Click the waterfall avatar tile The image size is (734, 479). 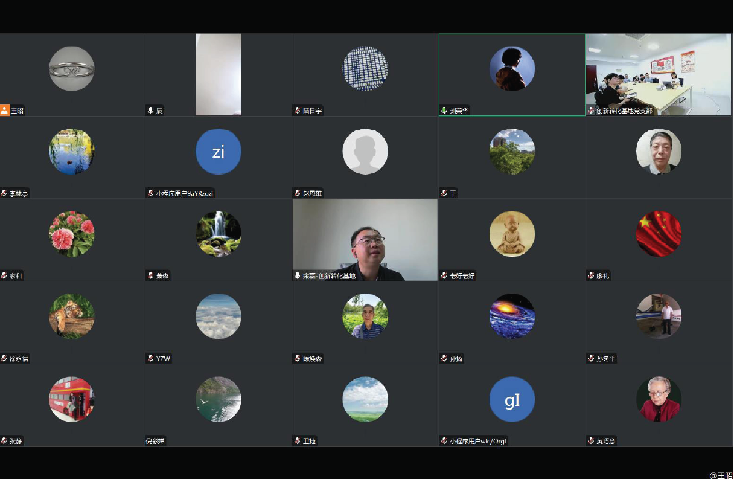pos(219,234)
